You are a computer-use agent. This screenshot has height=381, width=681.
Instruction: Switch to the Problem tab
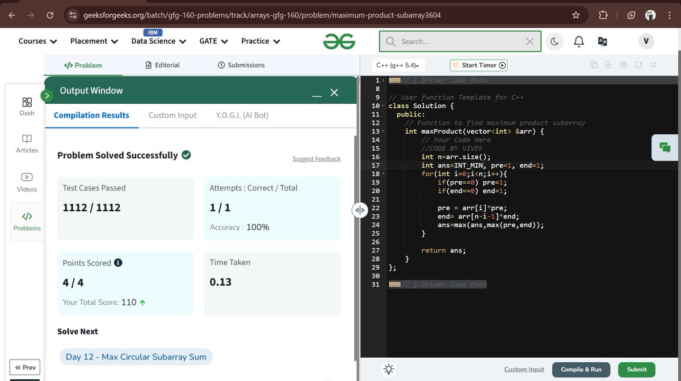[x=83, y=65]
